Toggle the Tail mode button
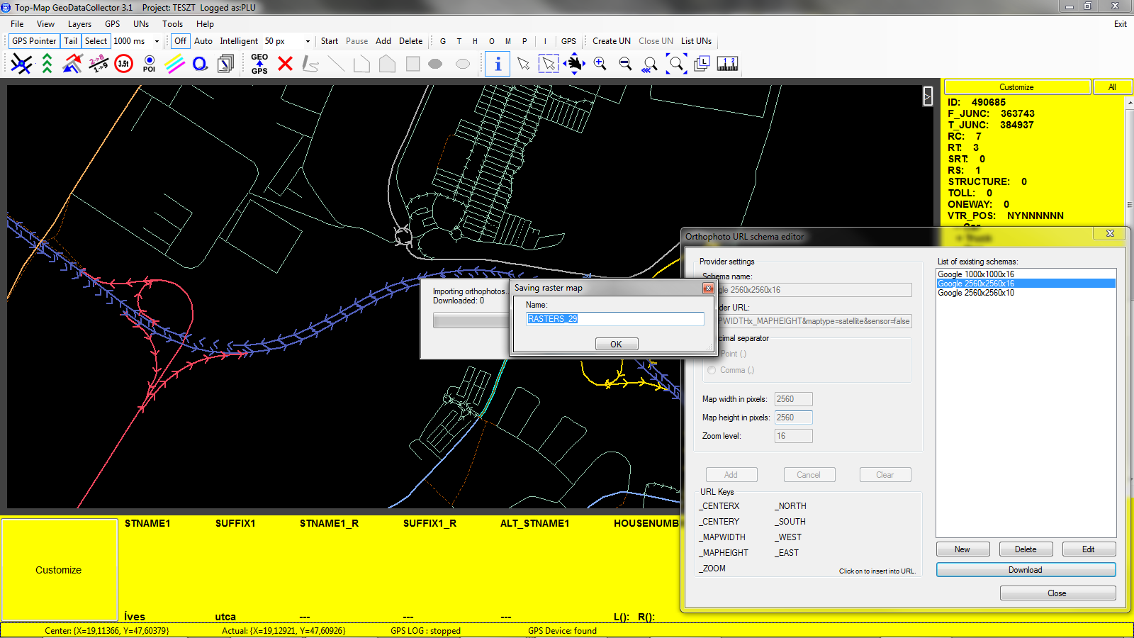The width and height of the screenshot is (1134, 638). (71, 41)
